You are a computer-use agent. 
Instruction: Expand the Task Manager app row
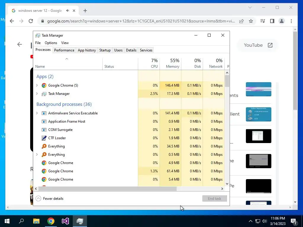[x=37, y=94]
